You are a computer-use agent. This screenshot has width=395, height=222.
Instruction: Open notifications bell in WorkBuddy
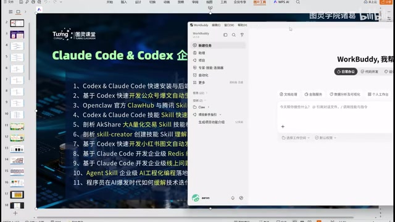[233, 198]
